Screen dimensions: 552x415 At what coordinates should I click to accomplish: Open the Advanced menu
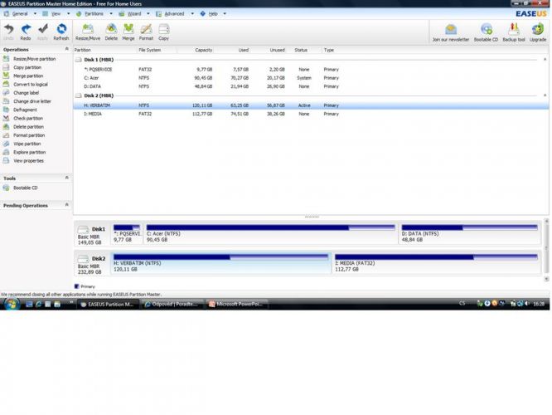click(175, 14)
